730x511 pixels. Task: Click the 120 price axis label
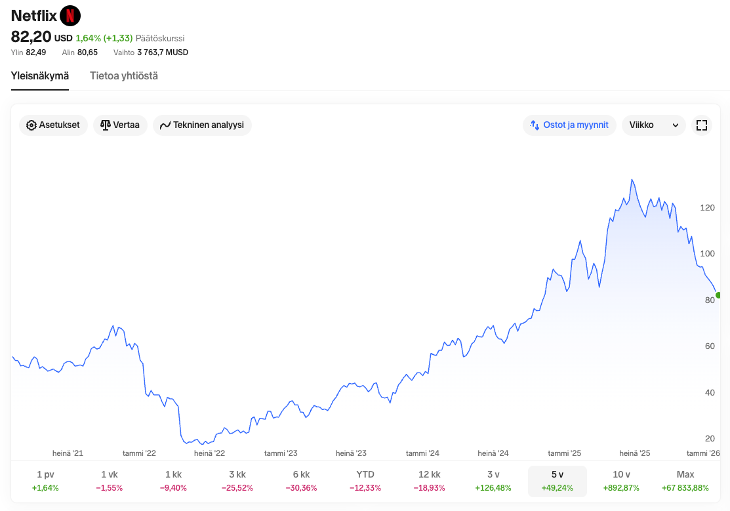click(707, 208)
